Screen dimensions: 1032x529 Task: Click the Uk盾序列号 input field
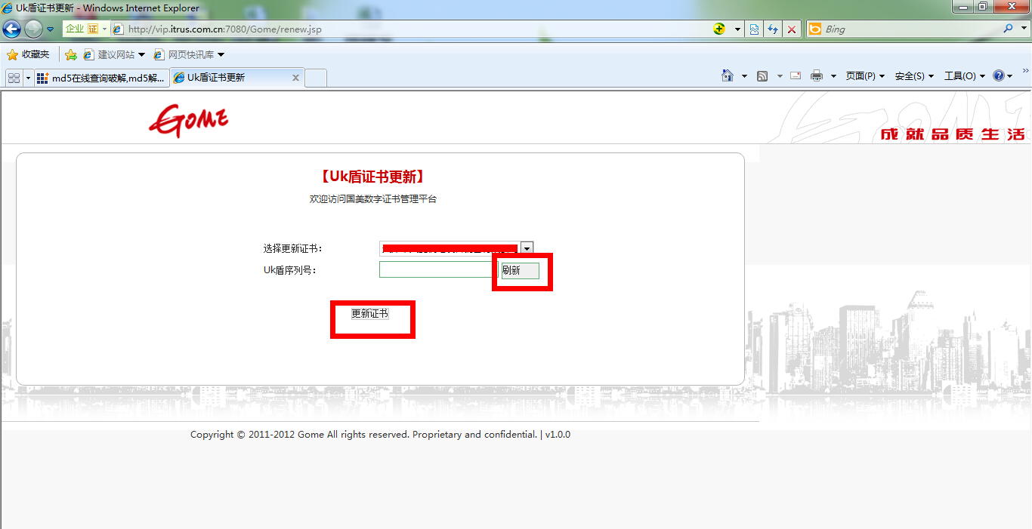tap(438, 269)
